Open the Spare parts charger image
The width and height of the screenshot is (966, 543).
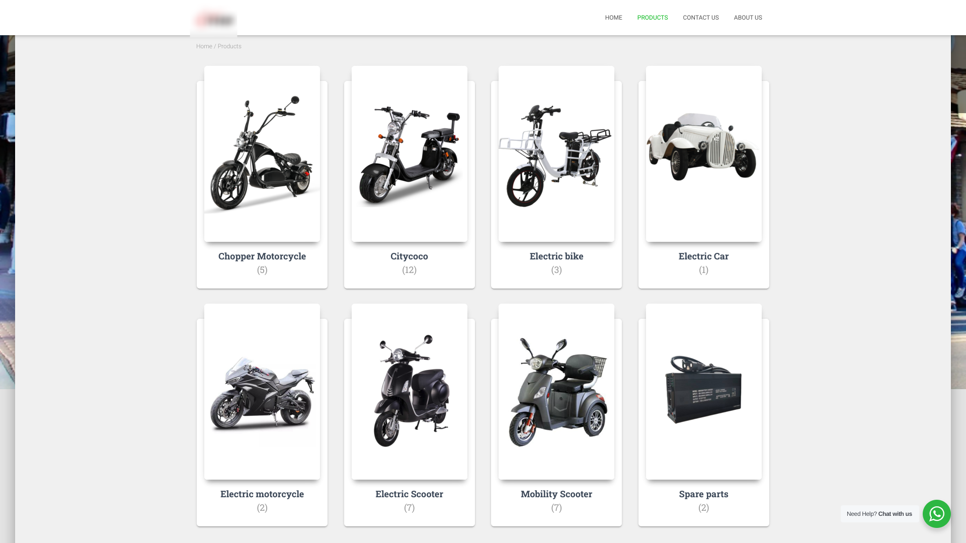point(704,392)
